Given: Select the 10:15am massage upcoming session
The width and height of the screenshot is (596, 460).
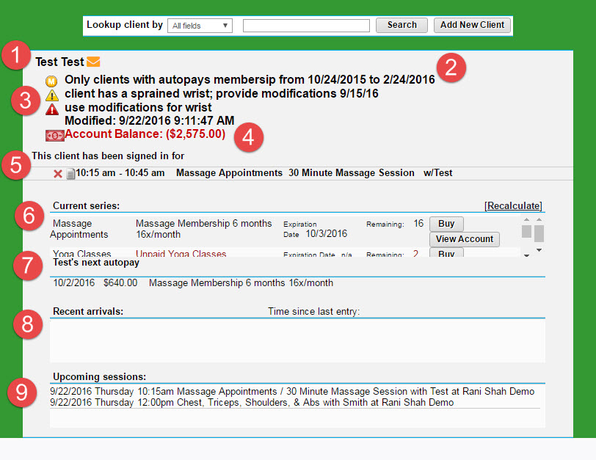Looking at the screenshot, I should coord(291,392).
